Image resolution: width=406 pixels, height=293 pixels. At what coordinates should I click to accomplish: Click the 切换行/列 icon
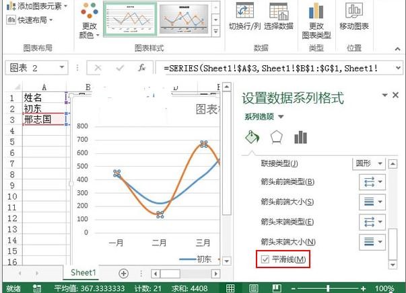click(x=244, y=11)
